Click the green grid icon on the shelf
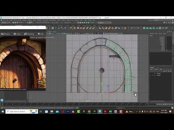The height and width of the screenshot is (130, 174). tap(53, 28)
